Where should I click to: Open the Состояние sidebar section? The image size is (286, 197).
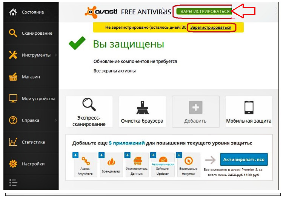click(x=31, y=12)
